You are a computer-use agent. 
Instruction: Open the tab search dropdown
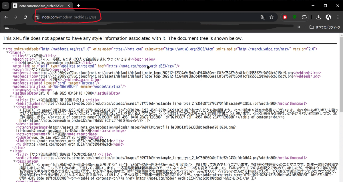5,6
